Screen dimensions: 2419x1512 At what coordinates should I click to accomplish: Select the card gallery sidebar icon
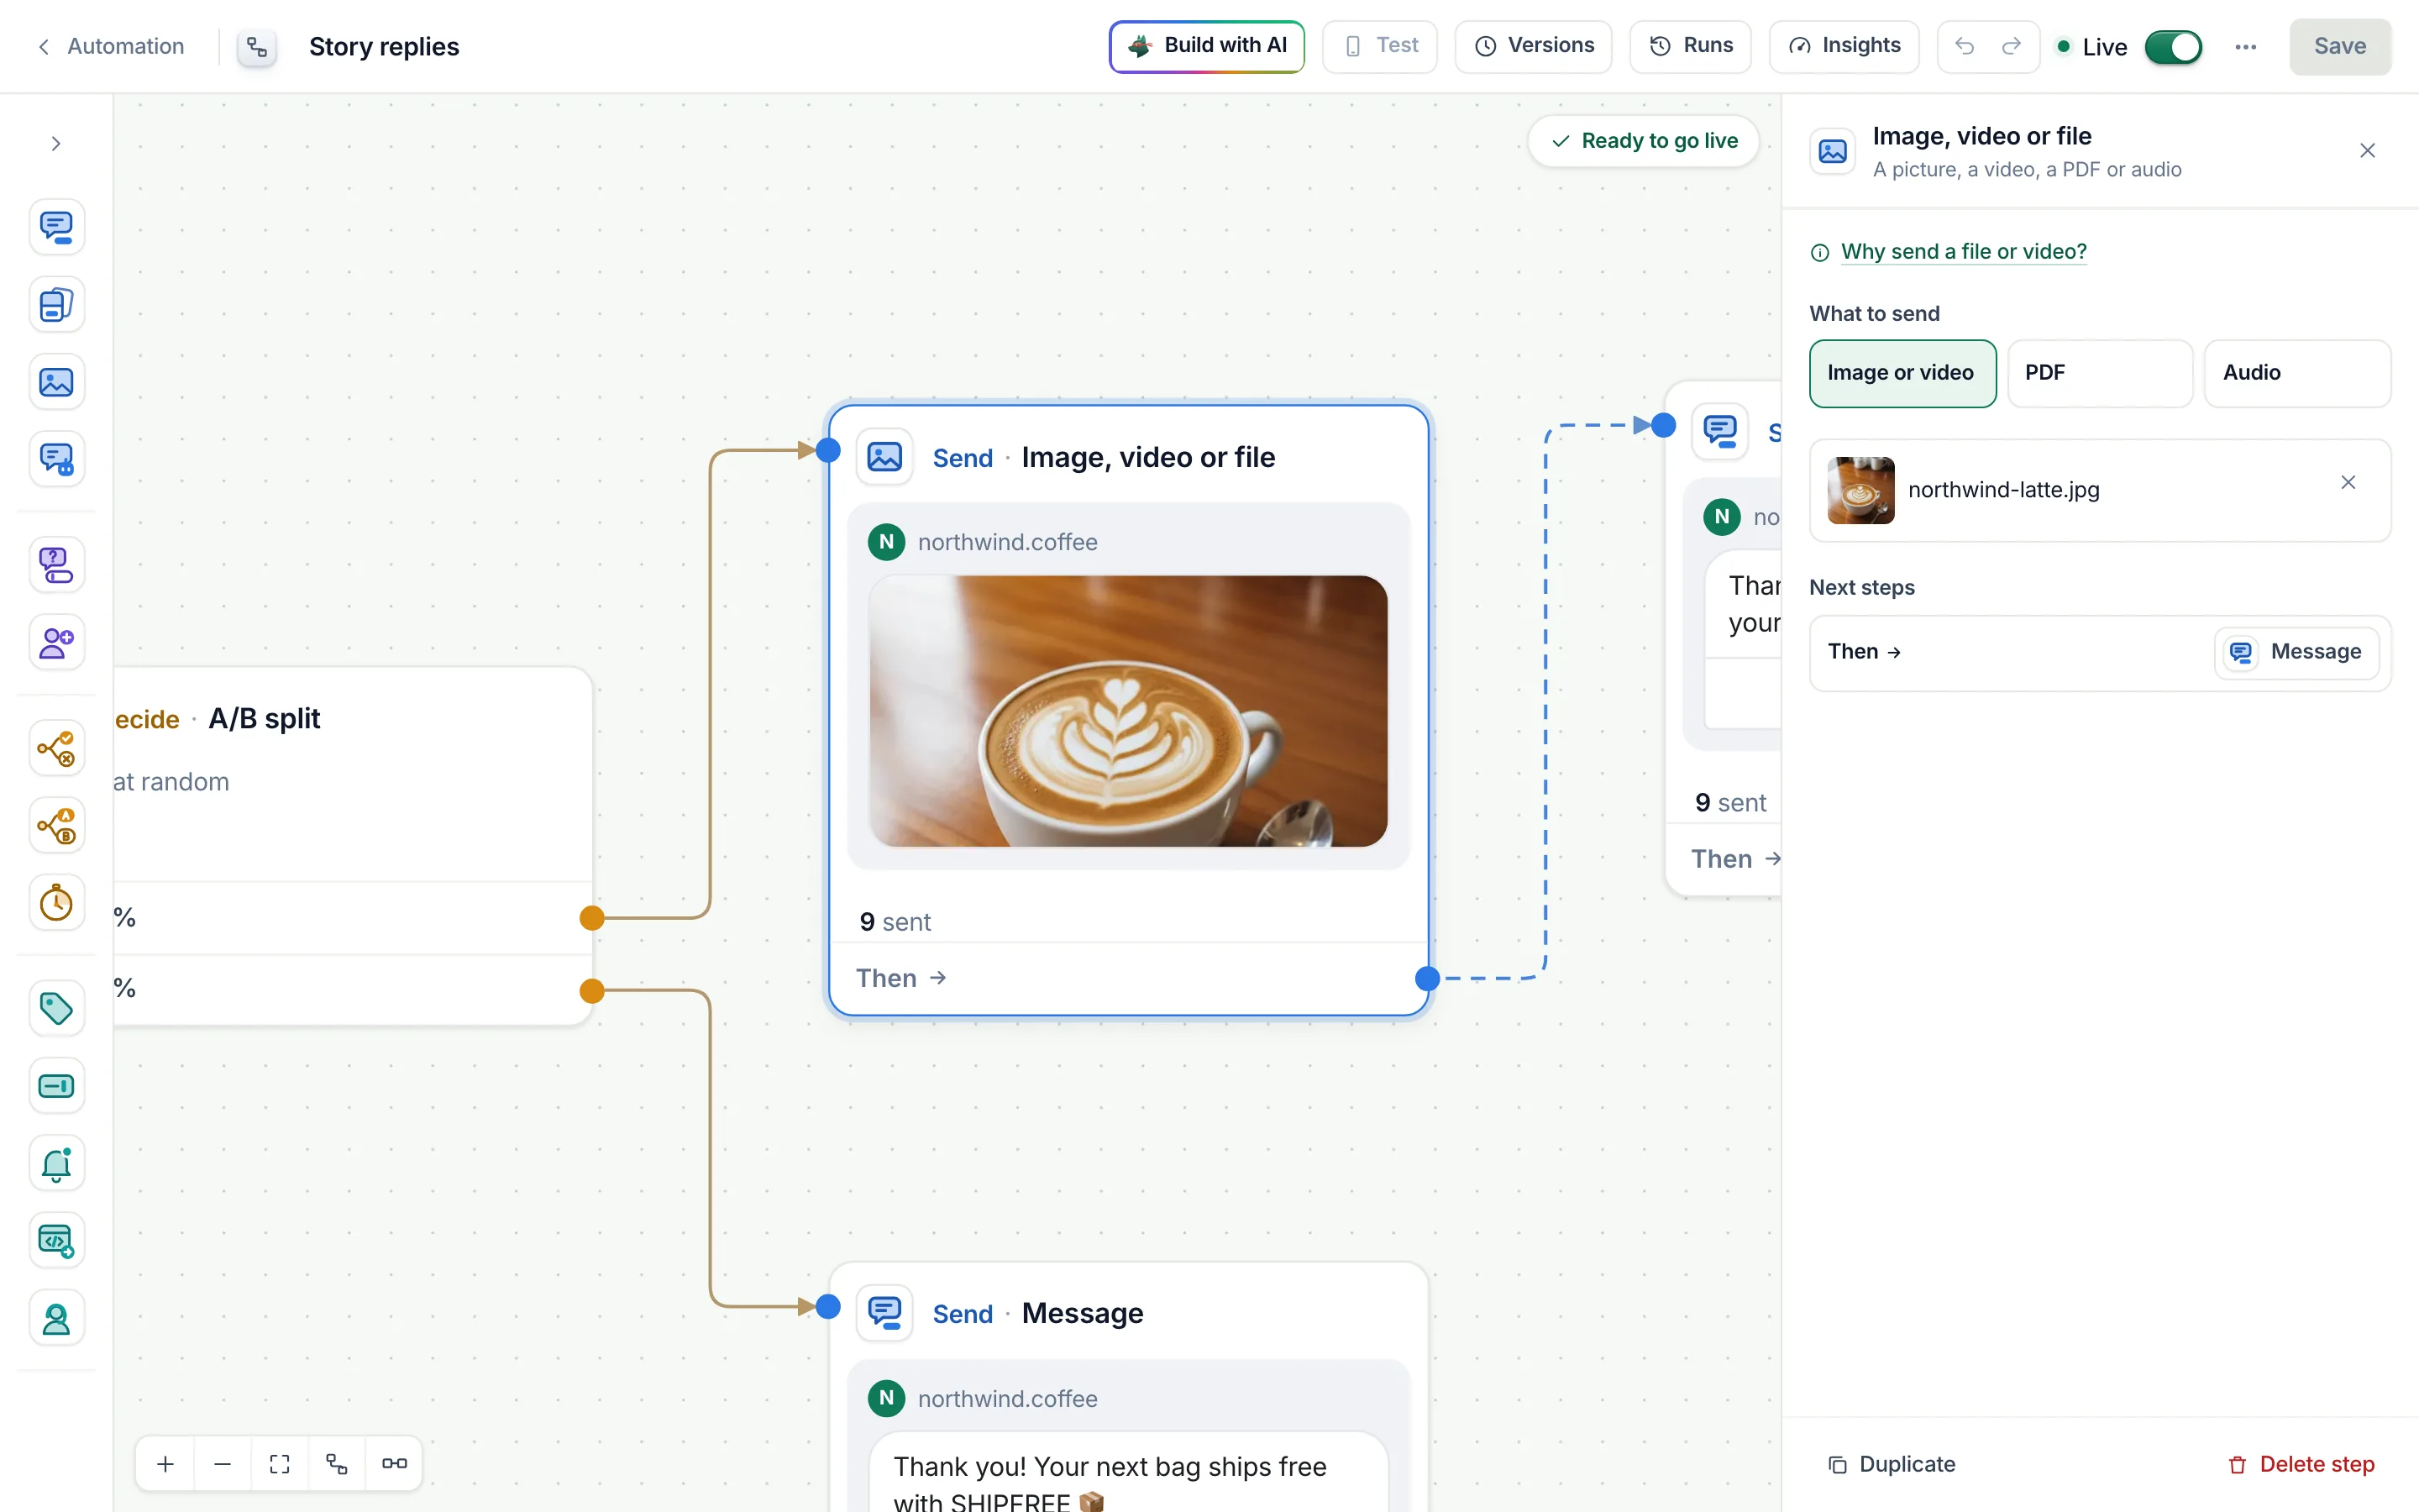[56, 304]
